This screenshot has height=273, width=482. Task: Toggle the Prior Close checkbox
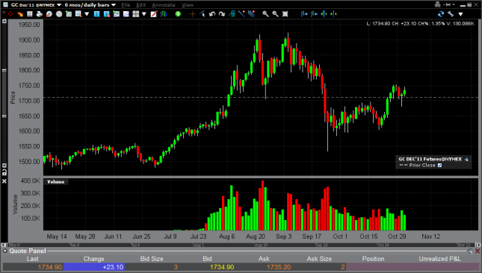coord(439,165)
